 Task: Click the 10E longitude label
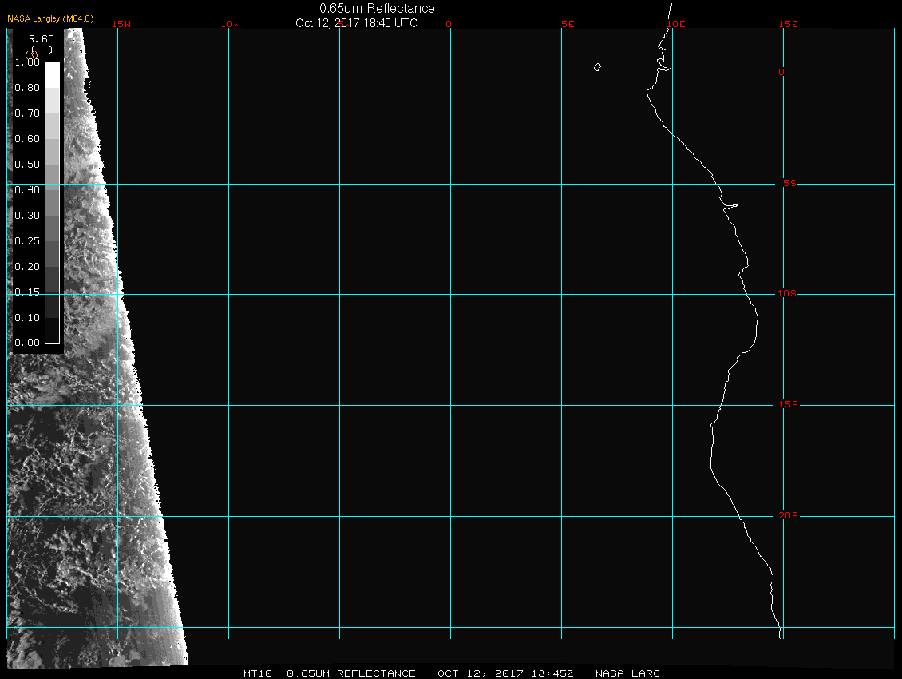coord(675,24)
